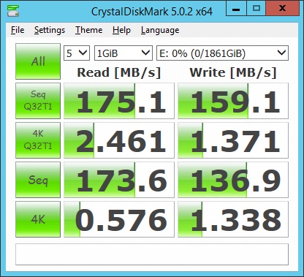Viewport: 304px width, 277px height.
Task: Open the test size dropdown showing 1GiB
Action: coord(123,53)
